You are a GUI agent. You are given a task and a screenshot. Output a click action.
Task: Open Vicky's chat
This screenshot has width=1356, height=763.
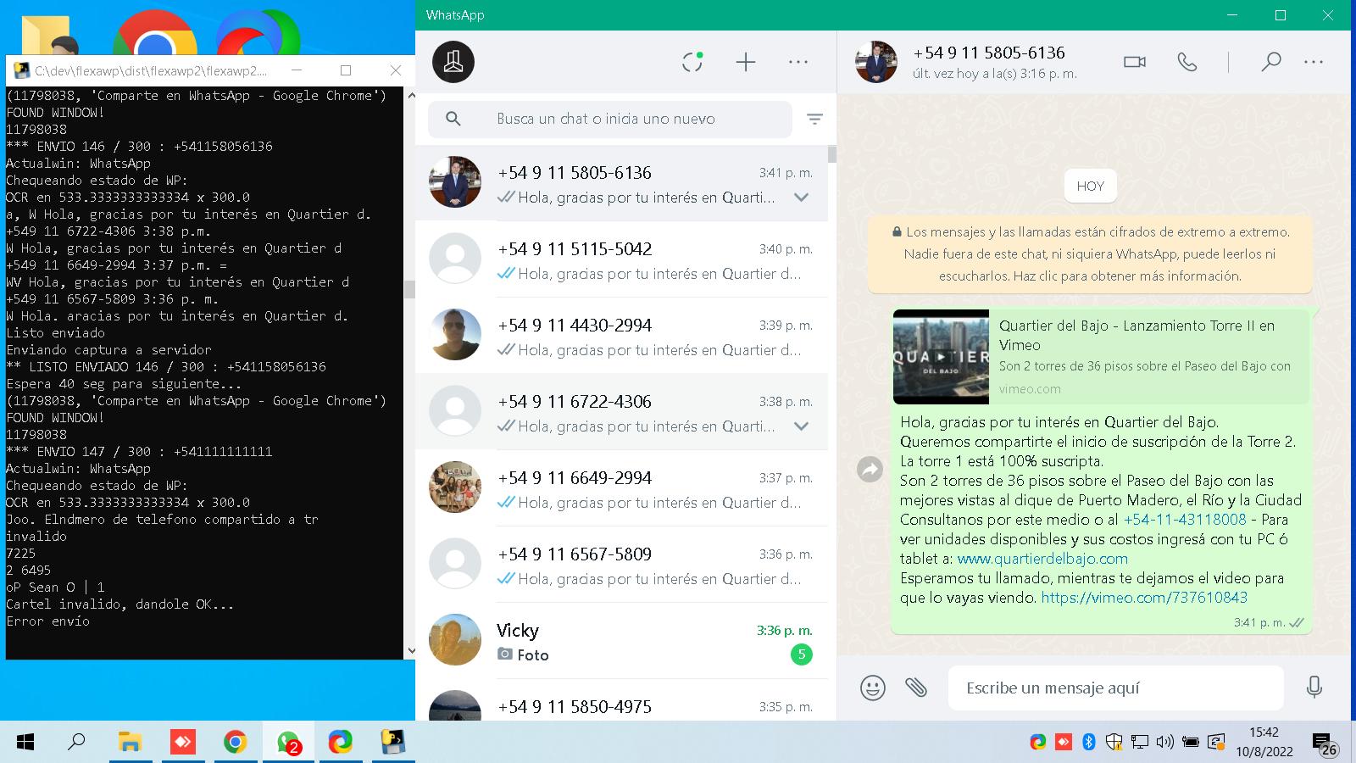click(621, 641)
